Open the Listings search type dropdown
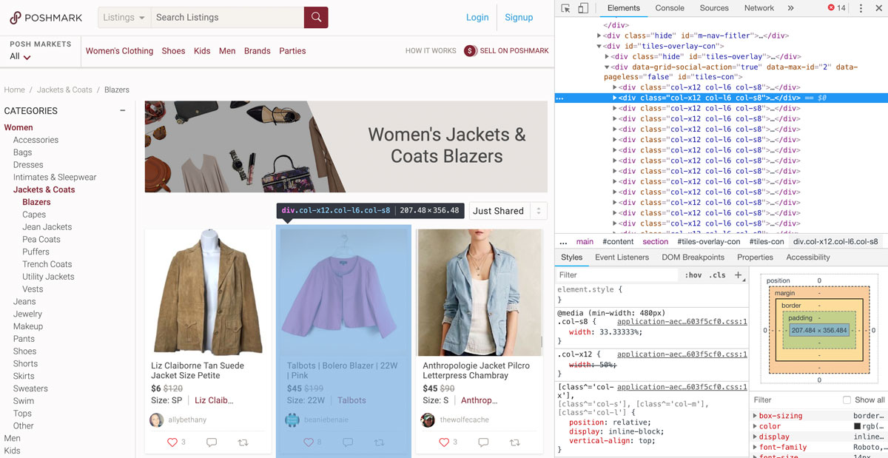888x458 pixels. 124,17
